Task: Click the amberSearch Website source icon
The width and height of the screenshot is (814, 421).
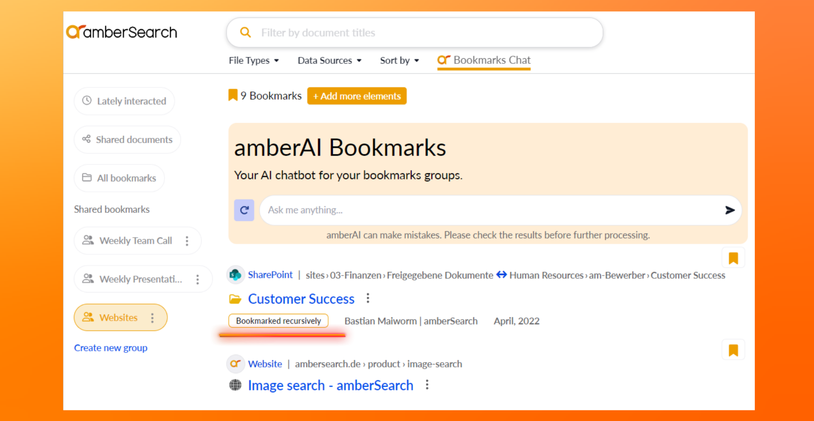Action: point(235,364)
